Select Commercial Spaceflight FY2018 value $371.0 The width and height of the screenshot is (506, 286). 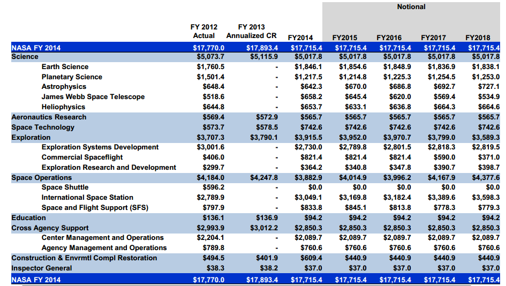(x=488, y=157)
